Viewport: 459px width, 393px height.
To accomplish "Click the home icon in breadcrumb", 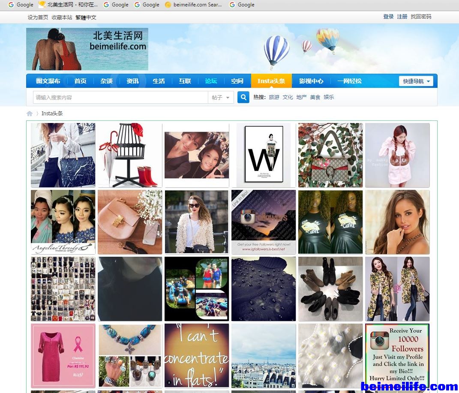I will (x=30, y=114).
